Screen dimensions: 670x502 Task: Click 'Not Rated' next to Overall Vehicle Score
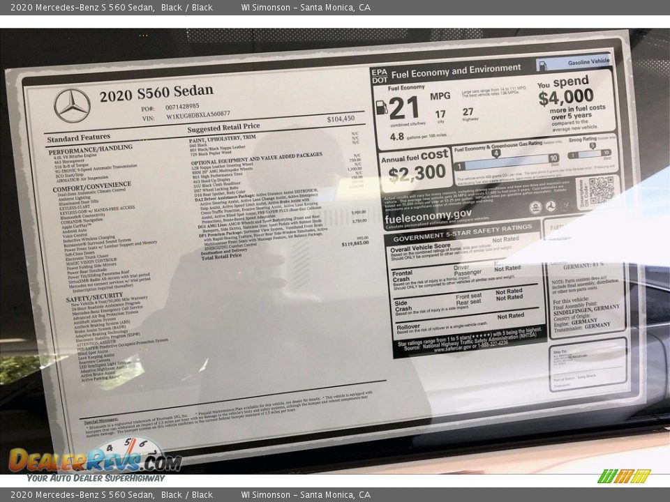[x=505, y=240]
